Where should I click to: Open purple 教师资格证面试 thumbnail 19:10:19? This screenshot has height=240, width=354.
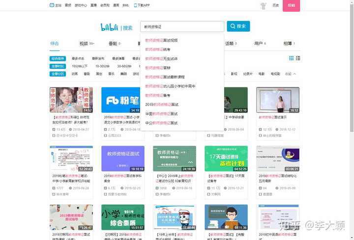pos(123,159)
